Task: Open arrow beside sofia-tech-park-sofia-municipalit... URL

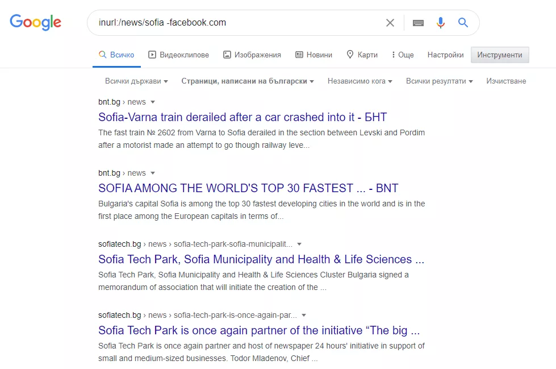Action: click(299, 244)
